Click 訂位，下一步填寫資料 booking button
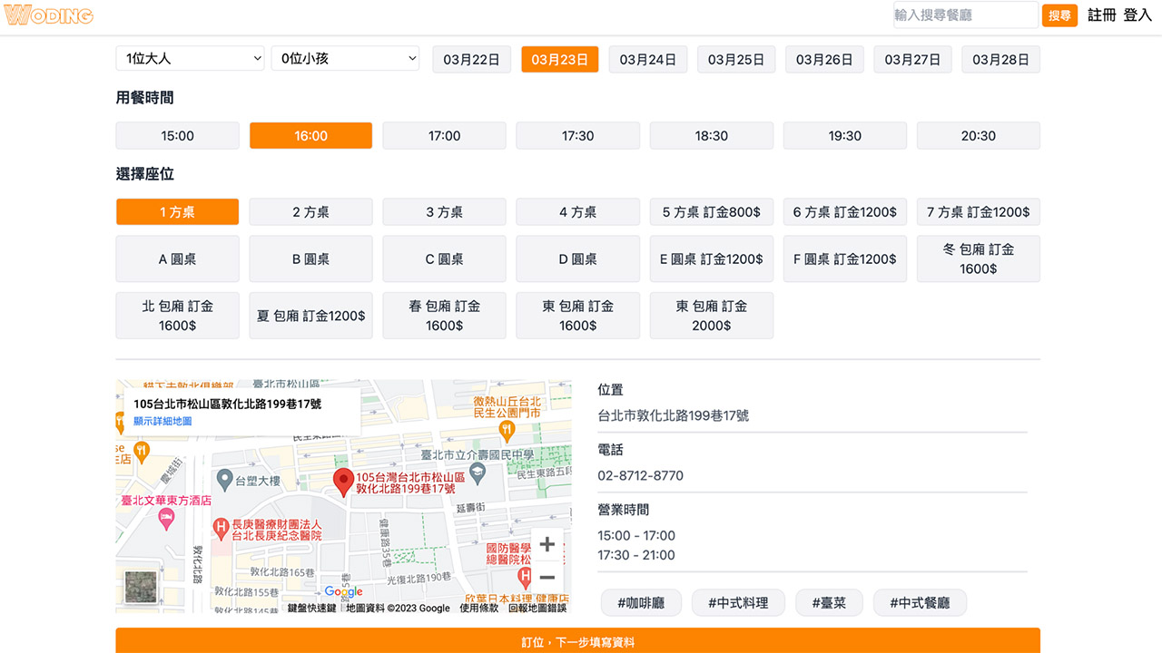The width and height of the screenshot is (1162, 653). 577,641
